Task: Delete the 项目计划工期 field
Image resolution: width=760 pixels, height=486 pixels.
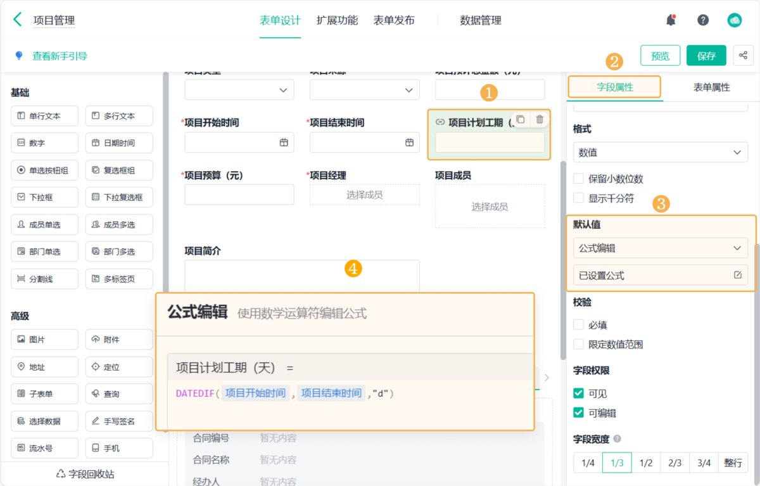Action: tap(540, 119)
